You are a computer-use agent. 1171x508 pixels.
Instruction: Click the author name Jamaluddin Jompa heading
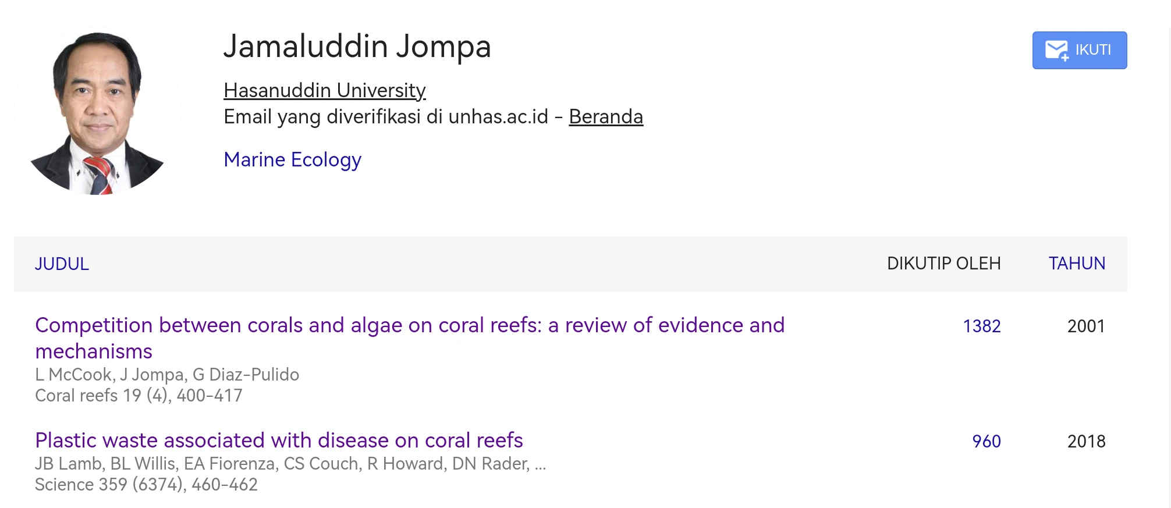357,47
